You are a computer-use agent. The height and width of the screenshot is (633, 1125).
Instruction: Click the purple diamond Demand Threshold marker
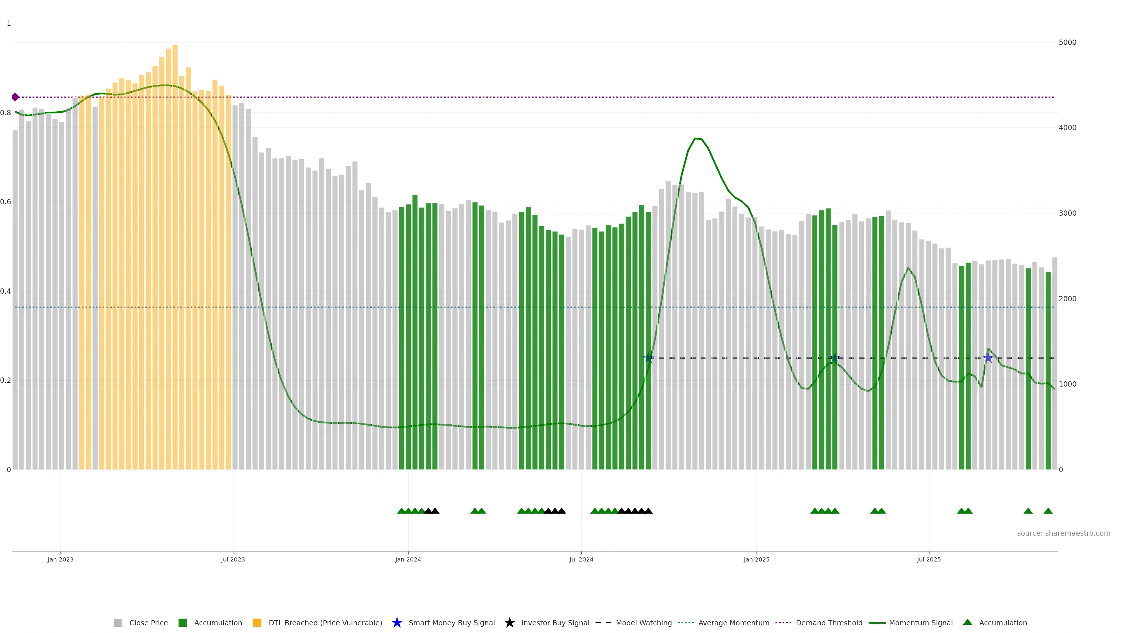pyautogui.click(x=15, y=97)
